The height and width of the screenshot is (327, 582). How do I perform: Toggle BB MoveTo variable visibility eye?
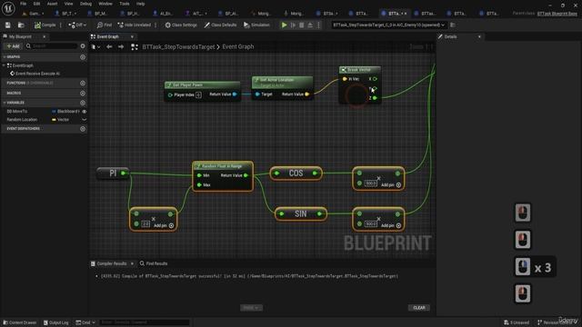pyautogui.click(x=85, y=112)
